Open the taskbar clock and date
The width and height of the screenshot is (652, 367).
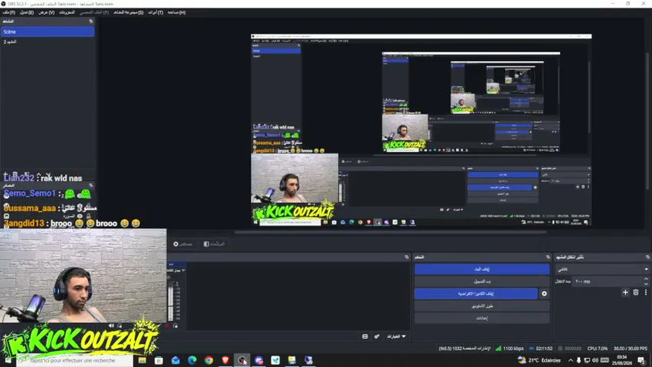(622, 360)
